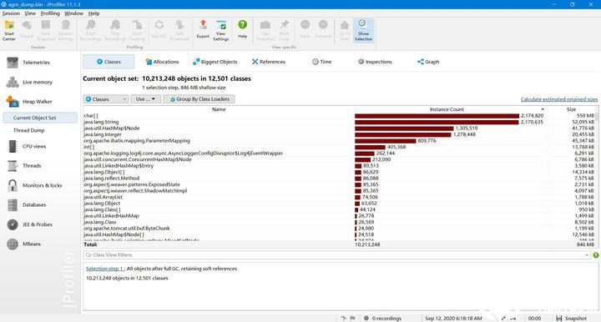The width and height of the screenshot is (601, 322).
Task: Click the greyed Add Bookmark icon
Action: (x=179, y=31)
